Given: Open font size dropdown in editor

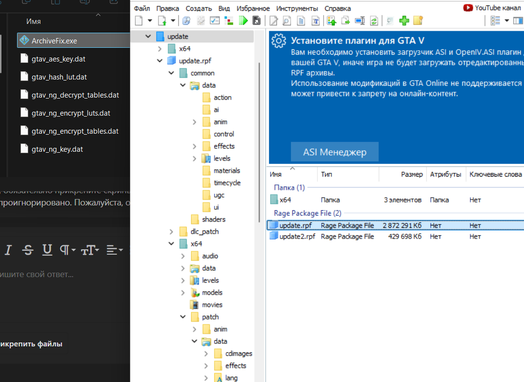Looking at the screenshot, I should 90,250.
